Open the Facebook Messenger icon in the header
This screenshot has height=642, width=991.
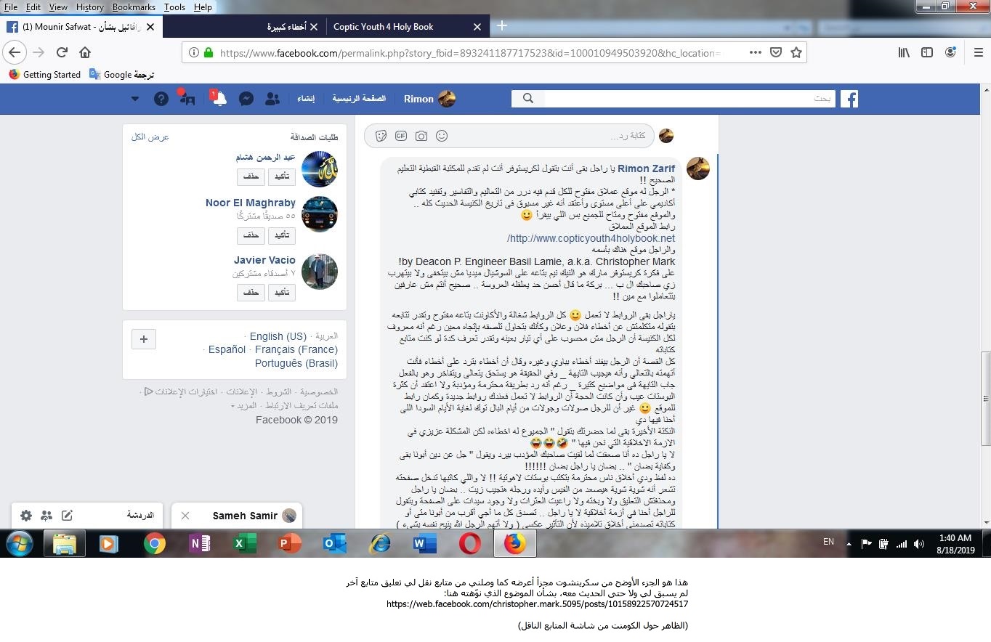click(x=246, y=99)
